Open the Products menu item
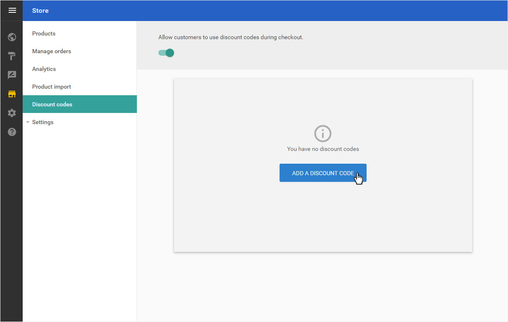The width and height of the screenshot is (508, 322). 80,33
